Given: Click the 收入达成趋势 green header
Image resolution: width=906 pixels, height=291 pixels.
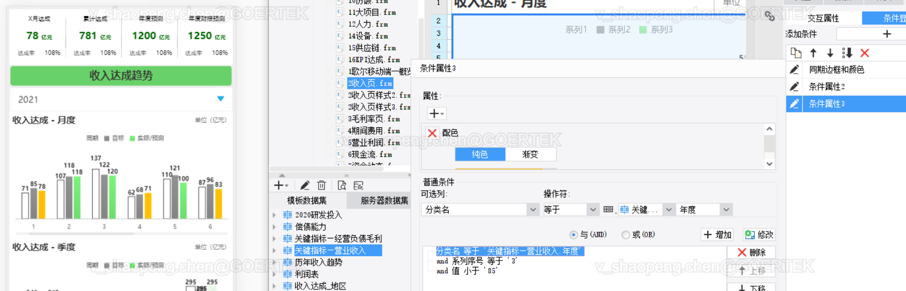Looking at the screenshot, I should pos(121,76).
